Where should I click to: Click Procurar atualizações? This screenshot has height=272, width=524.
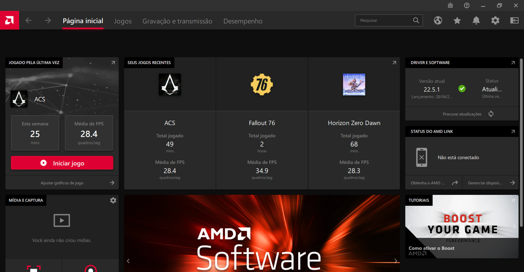point(462,114)
